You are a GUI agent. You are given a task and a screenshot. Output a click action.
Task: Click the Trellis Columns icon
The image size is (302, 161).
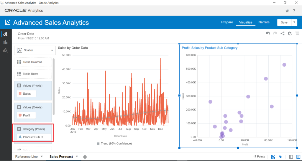(x=19, y=62)
